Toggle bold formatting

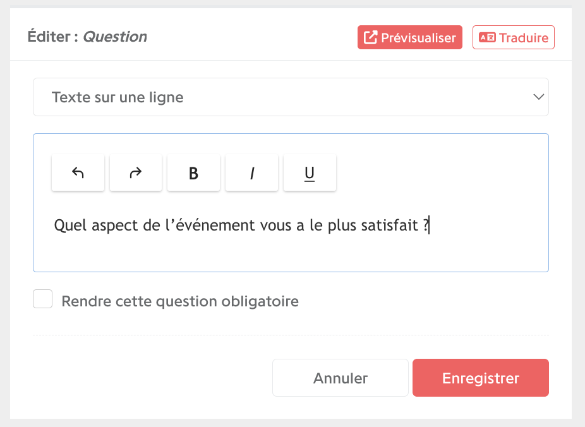coord(194,172)
